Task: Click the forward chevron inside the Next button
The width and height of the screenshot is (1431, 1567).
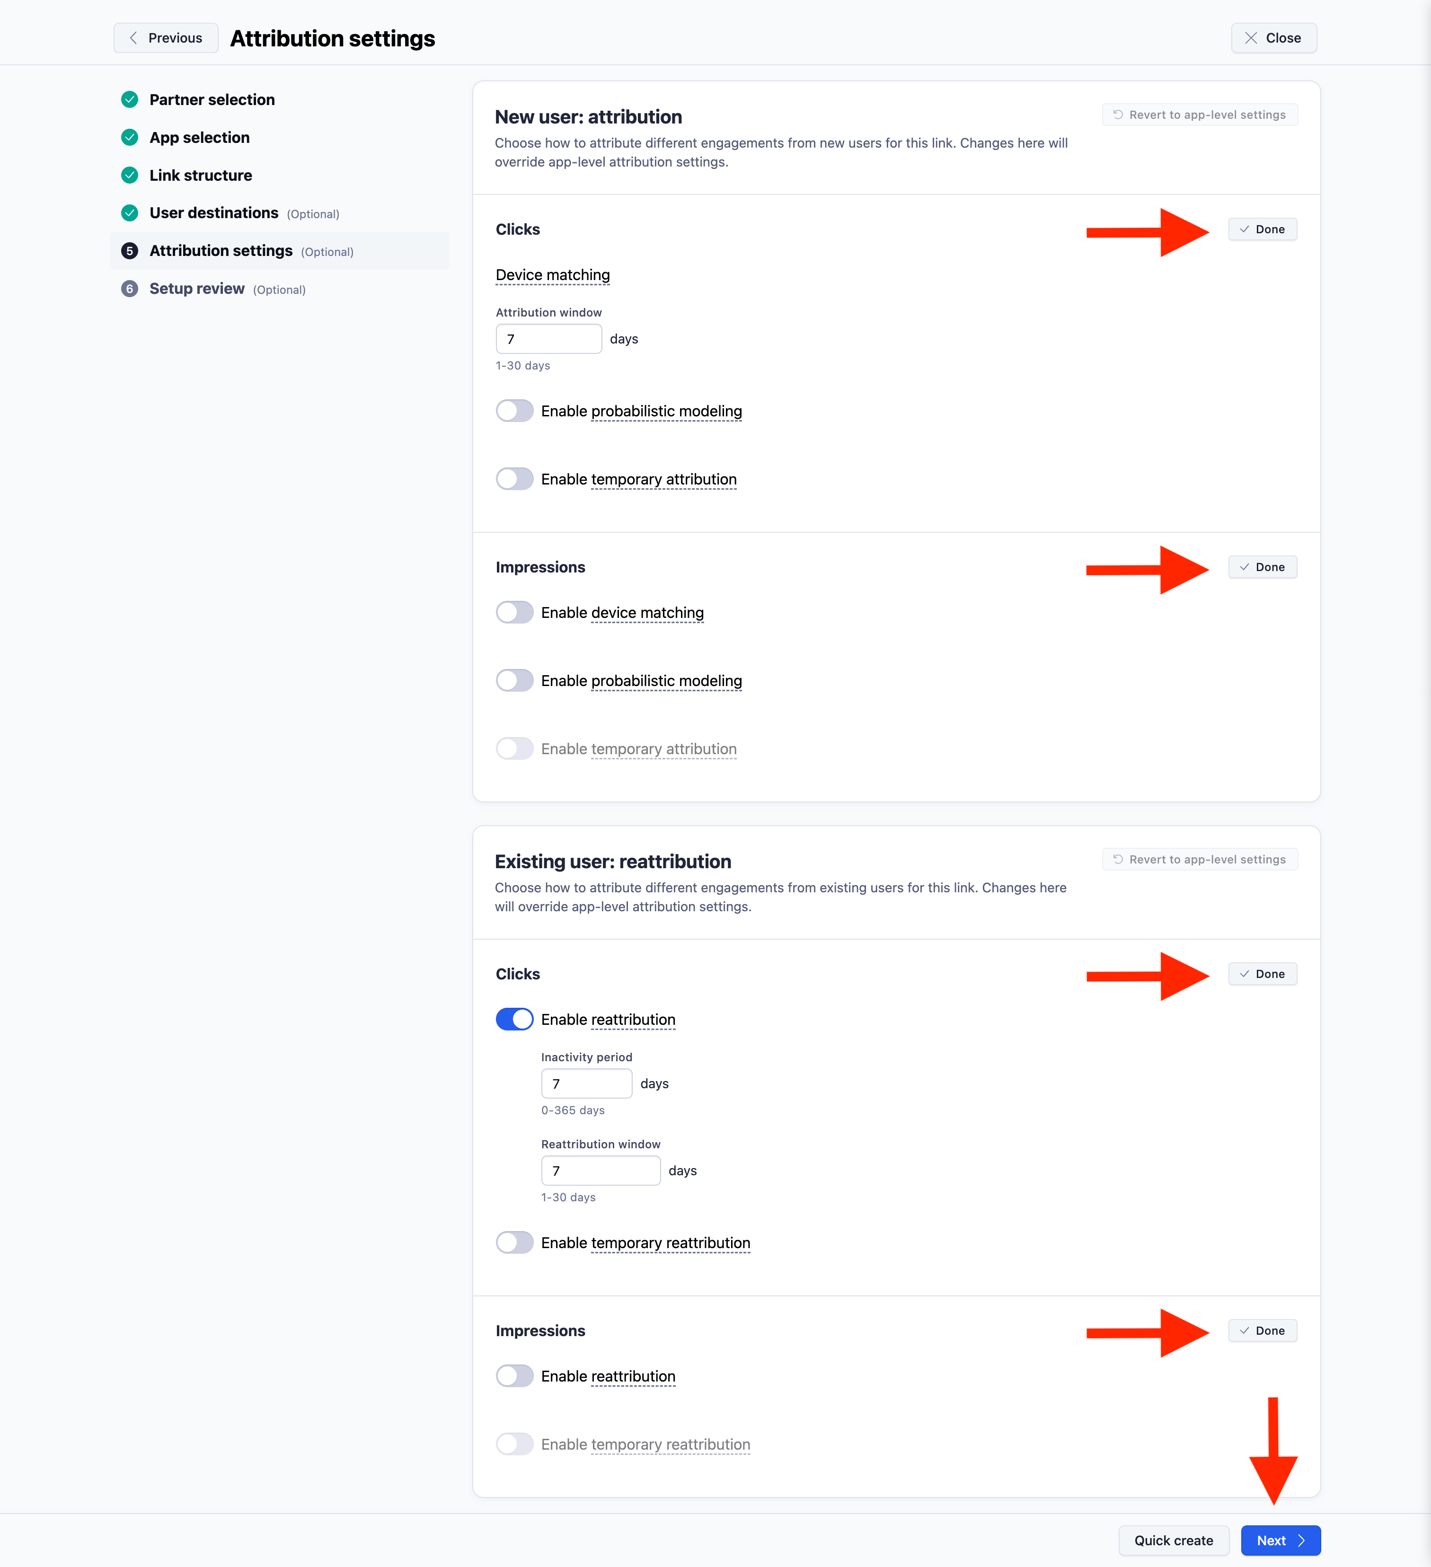Action: pyautogui.click(x=1302, y=1540)
